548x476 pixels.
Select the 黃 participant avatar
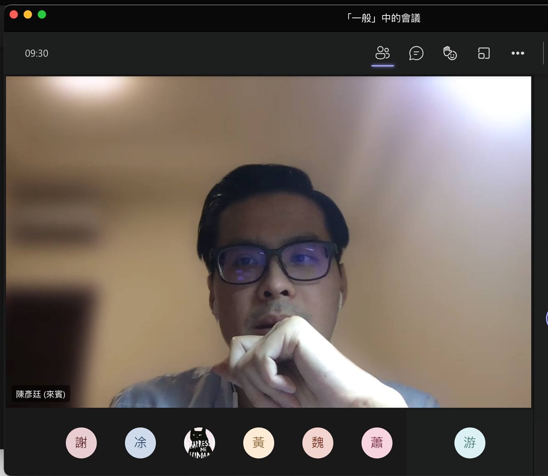pyautogui.click(x=259, y=443)
